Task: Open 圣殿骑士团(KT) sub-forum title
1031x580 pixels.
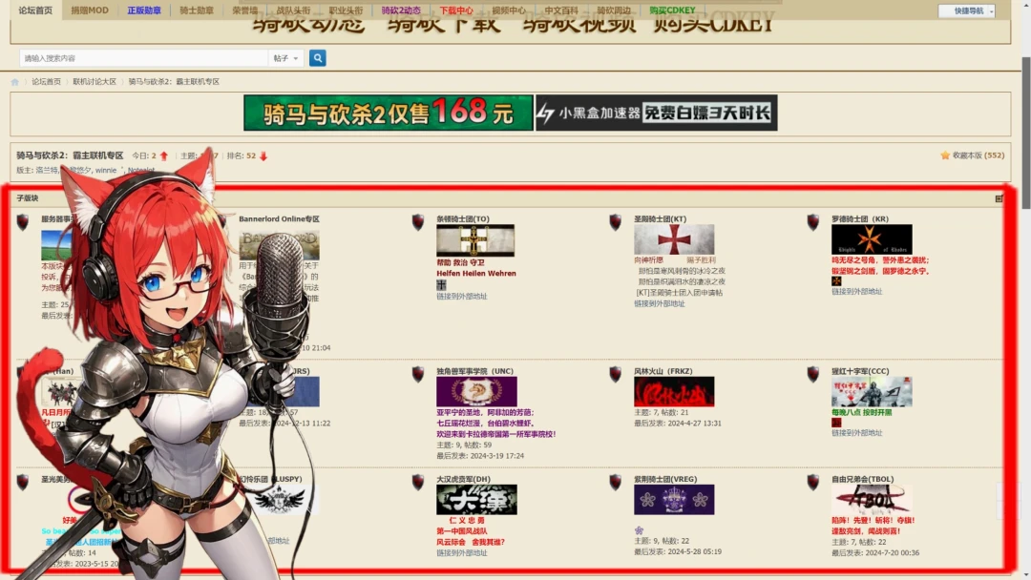Action: pyautogui.click(x=661, y=218)
